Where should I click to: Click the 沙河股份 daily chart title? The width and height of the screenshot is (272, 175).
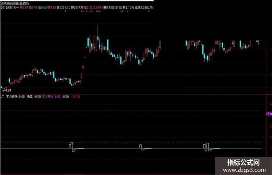(x=15, y=3)
